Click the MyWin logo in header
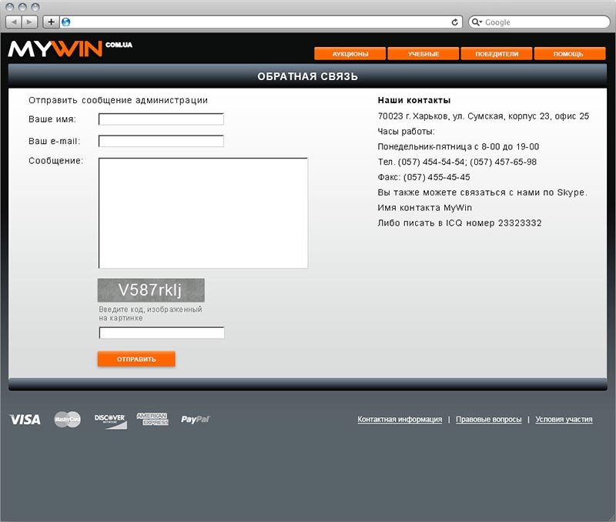 click(69, 49)
